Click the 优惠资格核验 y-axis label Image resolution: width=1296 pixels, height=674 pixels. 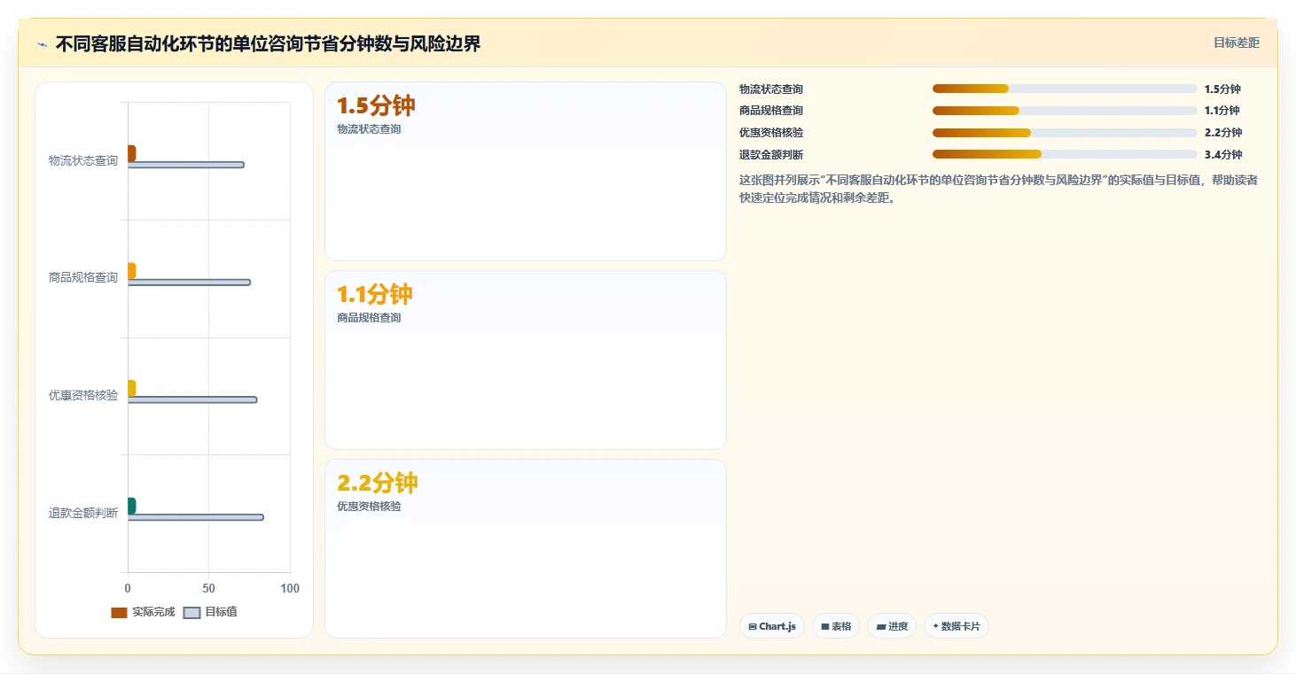83,395
